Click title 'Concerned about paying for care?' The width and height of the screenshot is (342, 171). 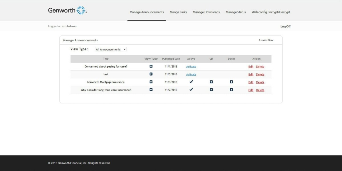click(x=106, y=66)
